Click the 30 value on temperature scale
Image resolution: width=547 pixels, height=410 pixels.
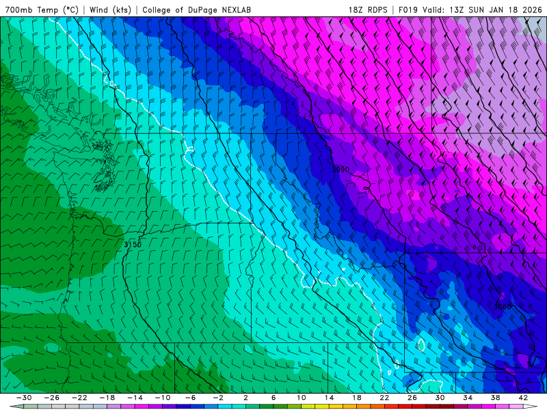(x=440, y=398)
